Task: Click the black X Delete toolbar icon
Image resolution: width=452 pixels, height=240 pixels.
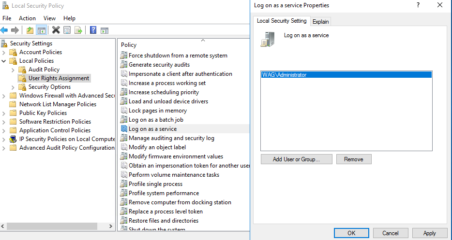Action: tap(56, 29)
